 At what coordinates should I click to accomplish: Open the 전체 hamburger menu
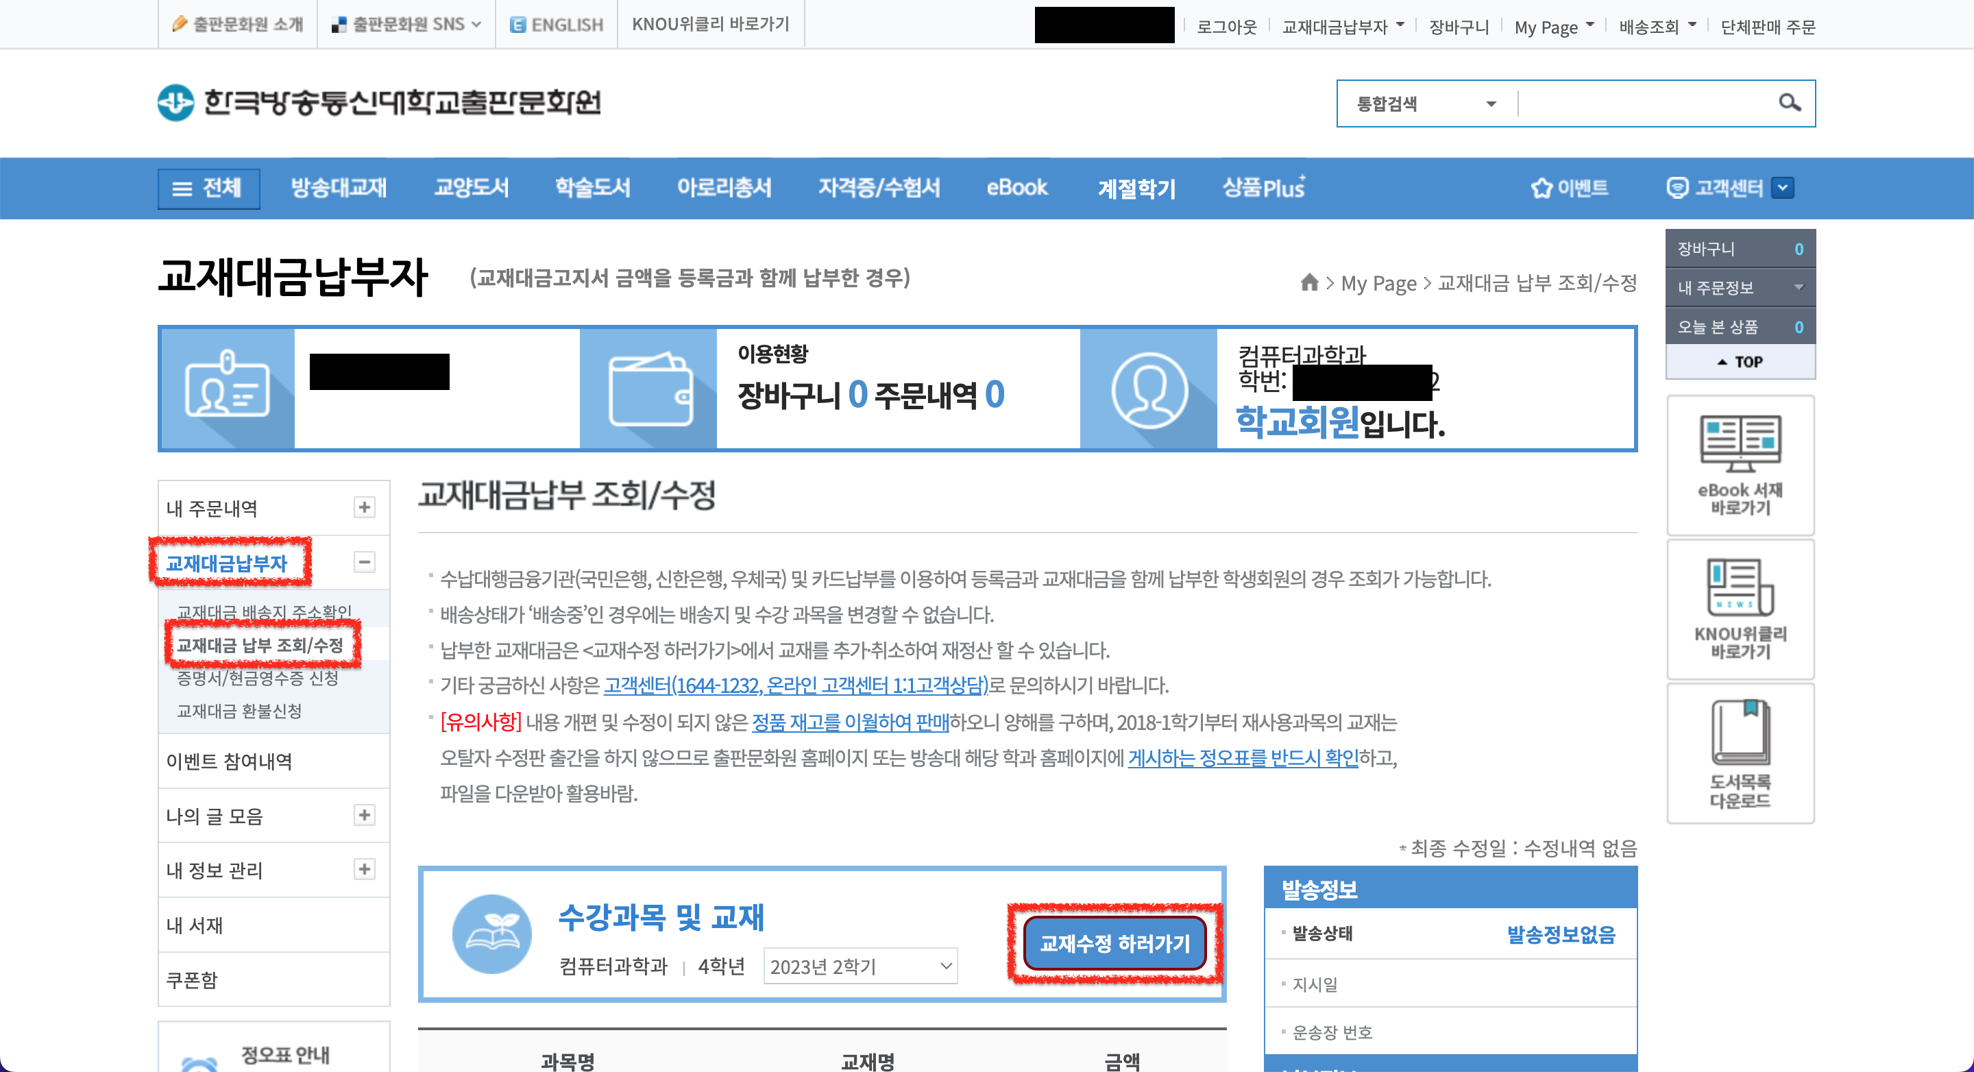click(208, 188)
